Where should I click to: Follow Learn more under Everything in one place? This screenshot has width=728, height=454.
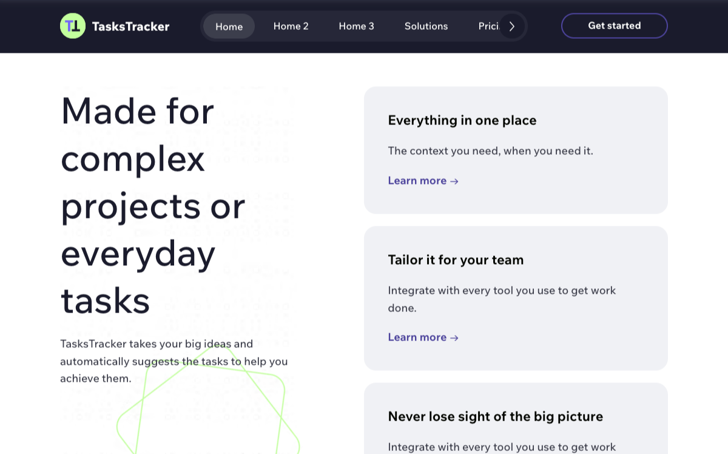point(423,181)
